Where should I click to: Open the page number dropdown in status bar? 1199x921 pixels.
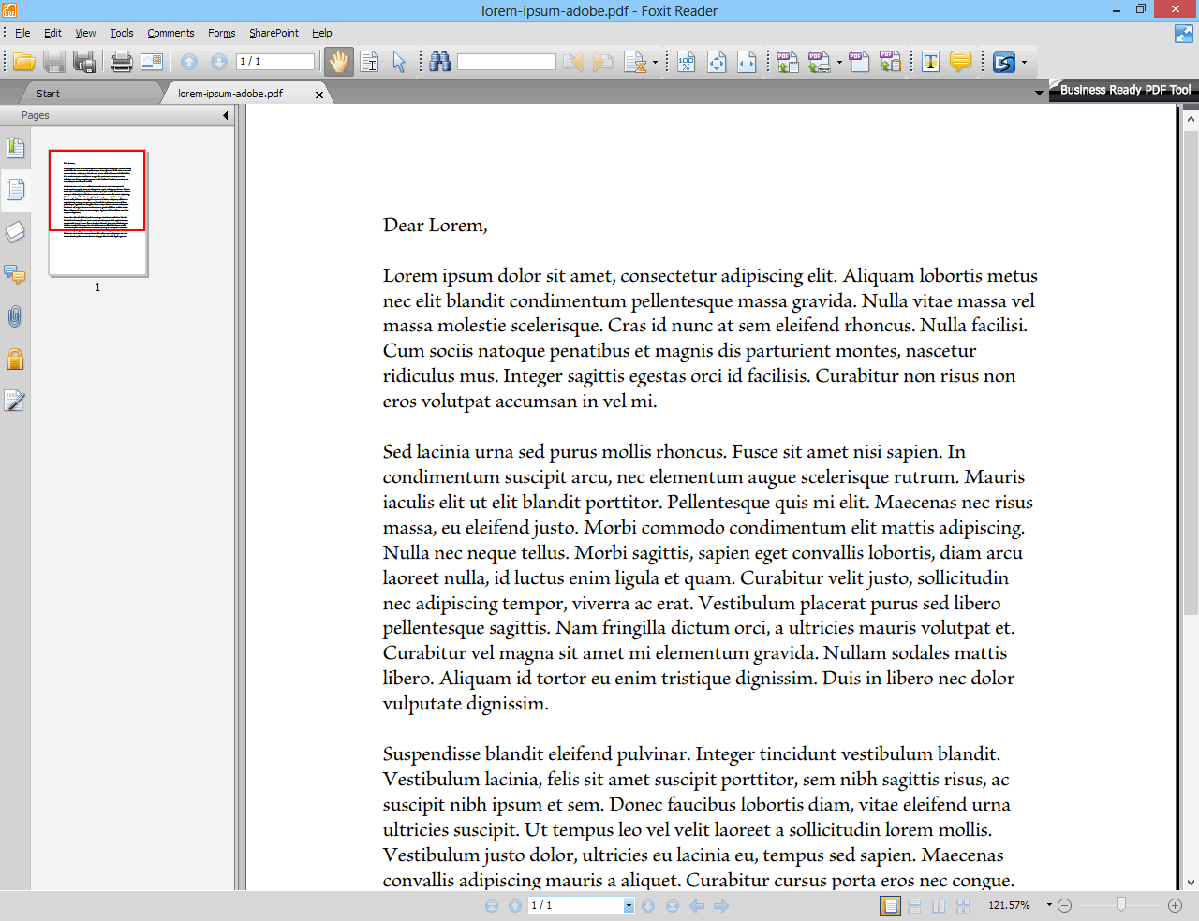tap(629, 905)
